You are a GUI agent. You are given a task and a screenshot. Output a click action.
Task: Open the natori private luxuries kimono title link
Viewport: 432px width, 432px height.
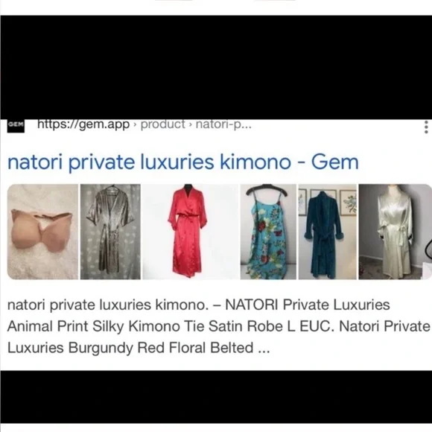(183, 162)
